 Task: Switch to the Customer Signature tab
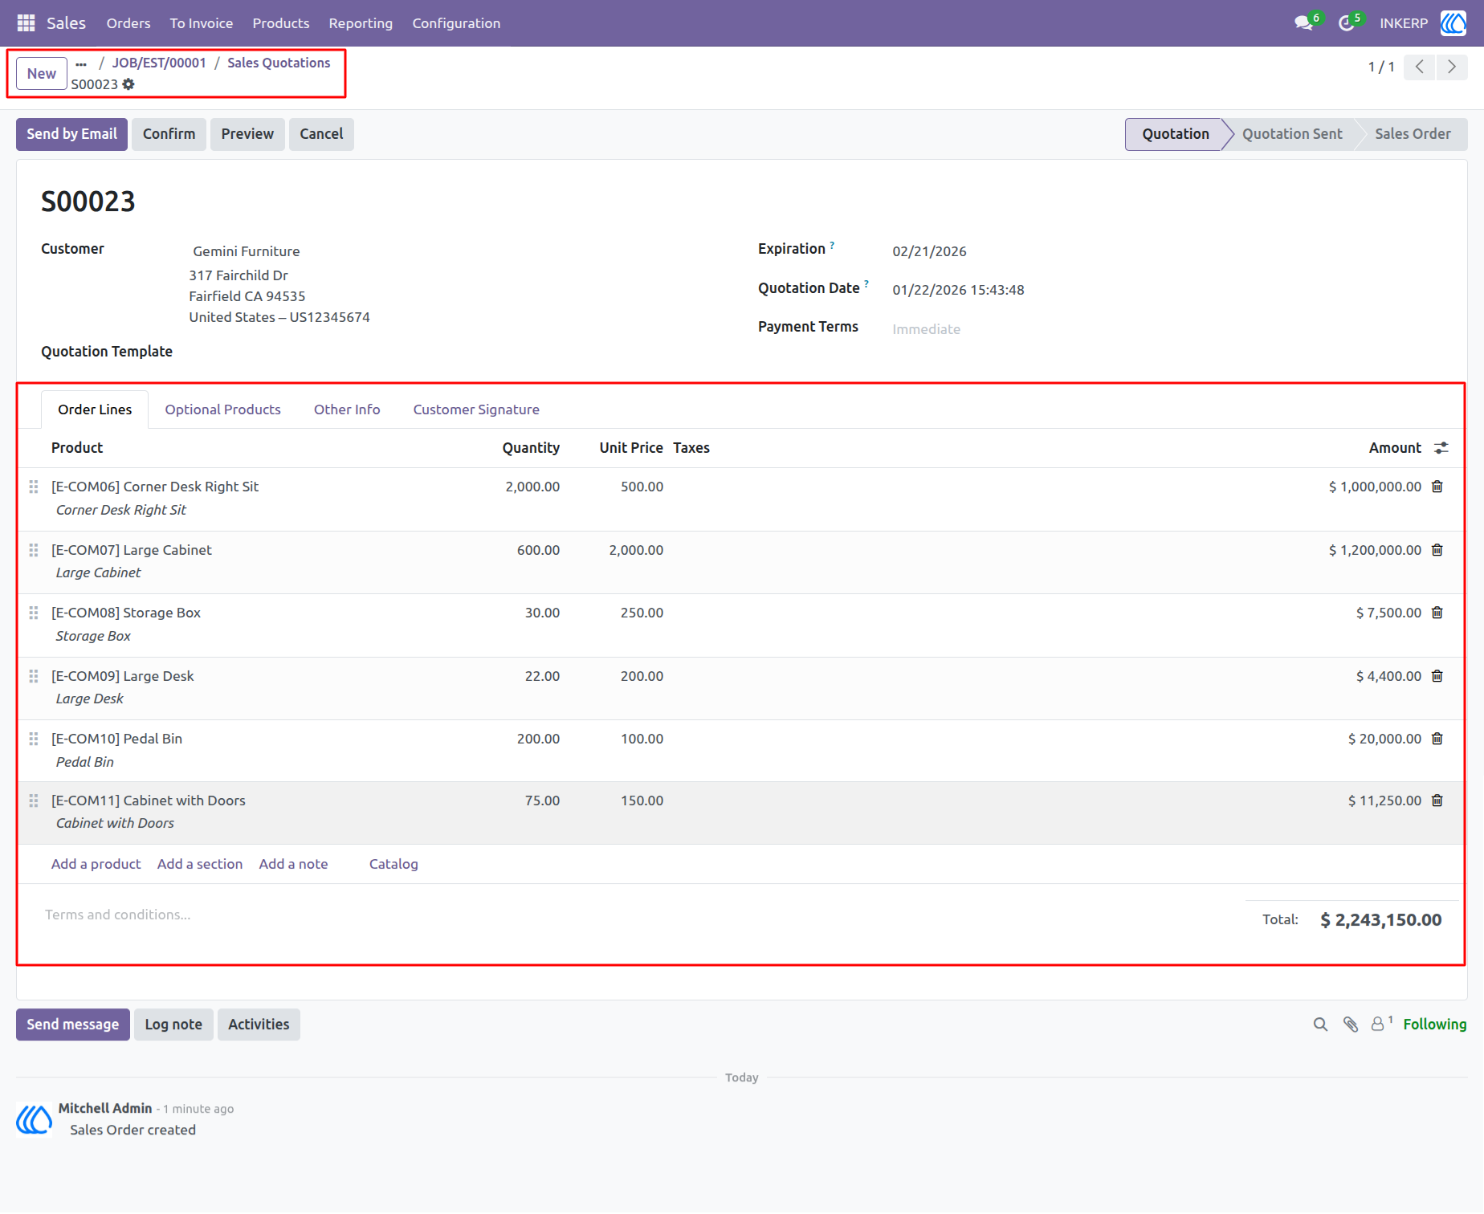(476, 409)
